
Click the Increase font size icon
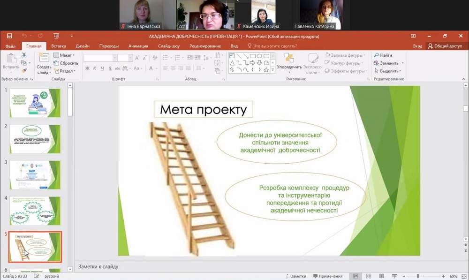coord(137,58)
